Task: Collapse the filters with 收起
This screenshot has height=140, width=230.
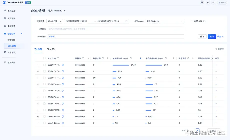Action: [x=220, y=37]
